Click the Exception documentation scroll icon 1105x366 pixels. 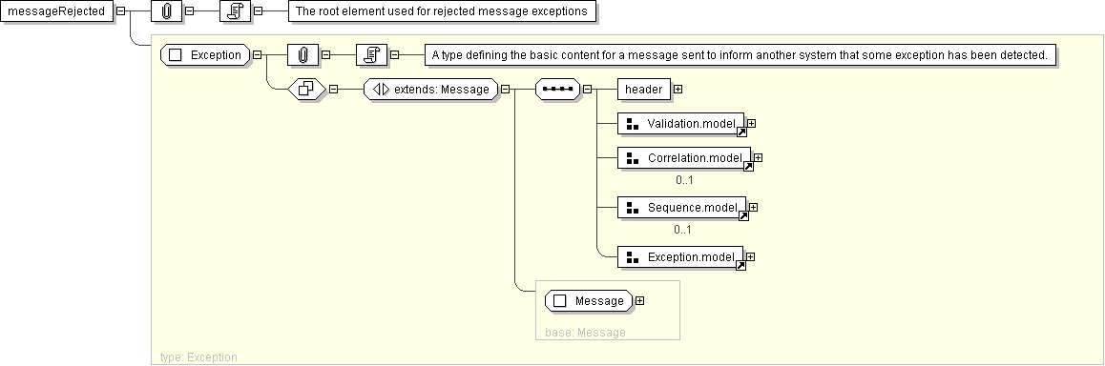point(372,54)
